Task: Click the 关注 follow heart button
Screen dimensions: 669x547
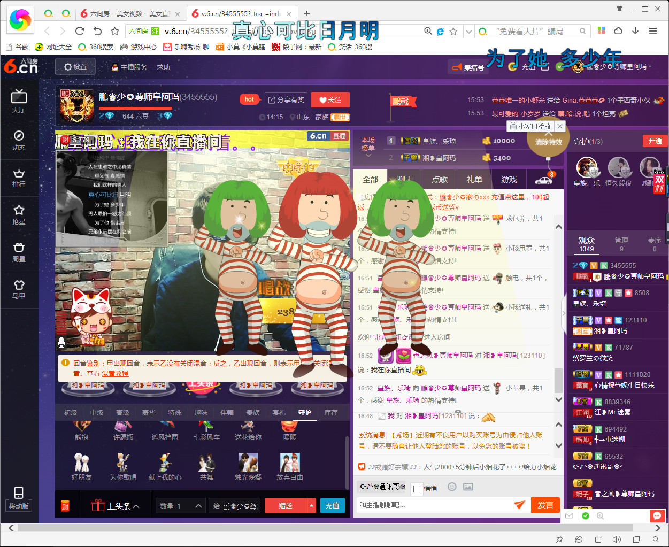Action: (330, 100)
